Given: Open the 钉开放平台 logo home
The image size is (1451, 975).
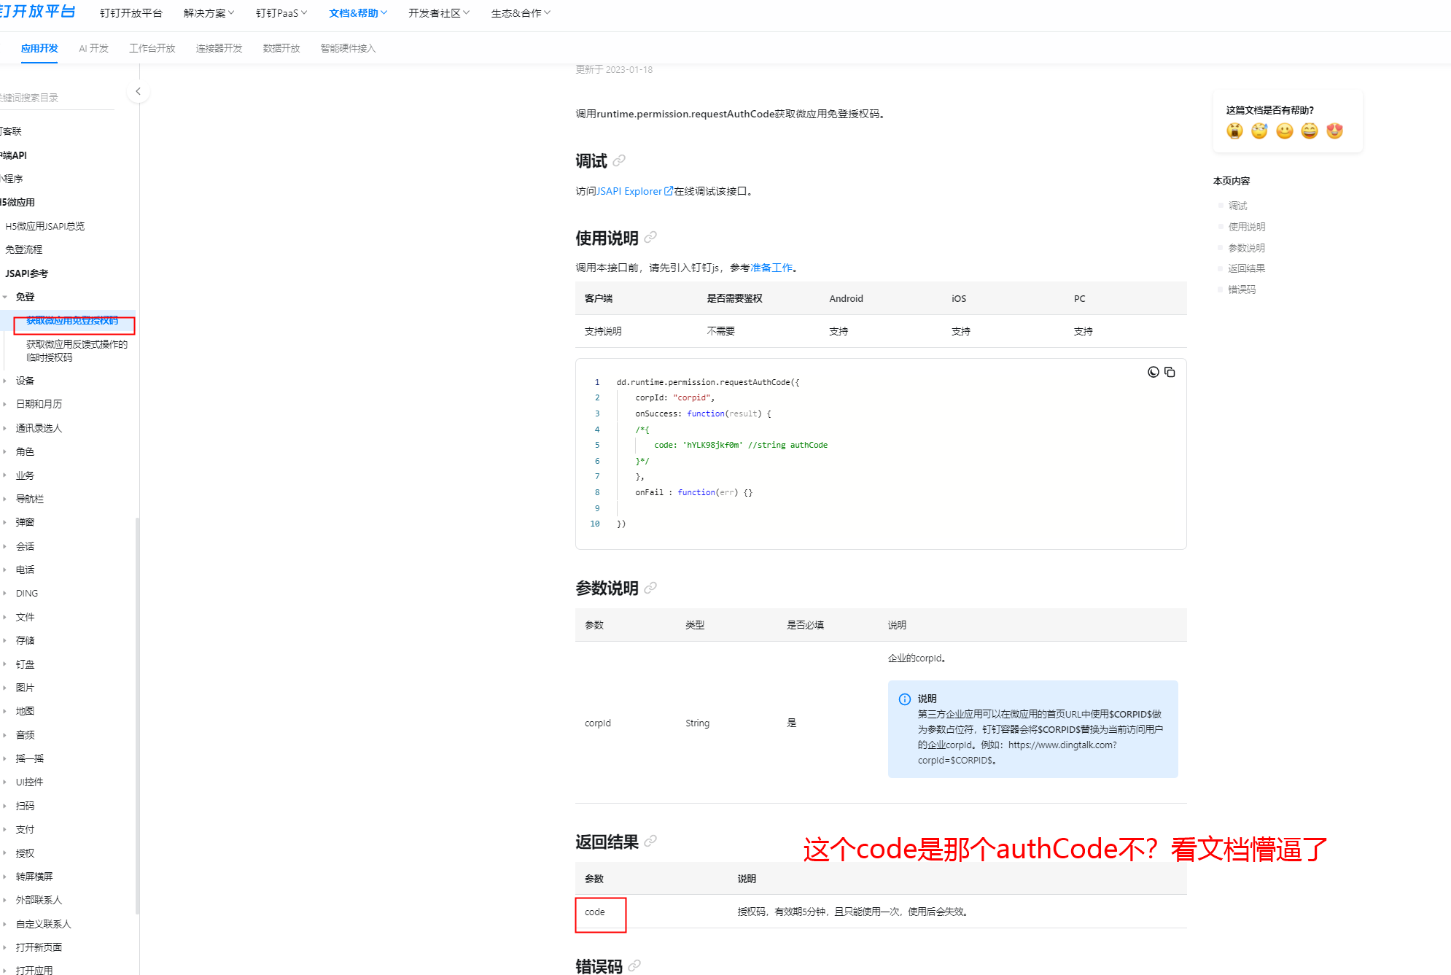Looking at the screenshot, I should pyautogui.click(x=37, y=12).
